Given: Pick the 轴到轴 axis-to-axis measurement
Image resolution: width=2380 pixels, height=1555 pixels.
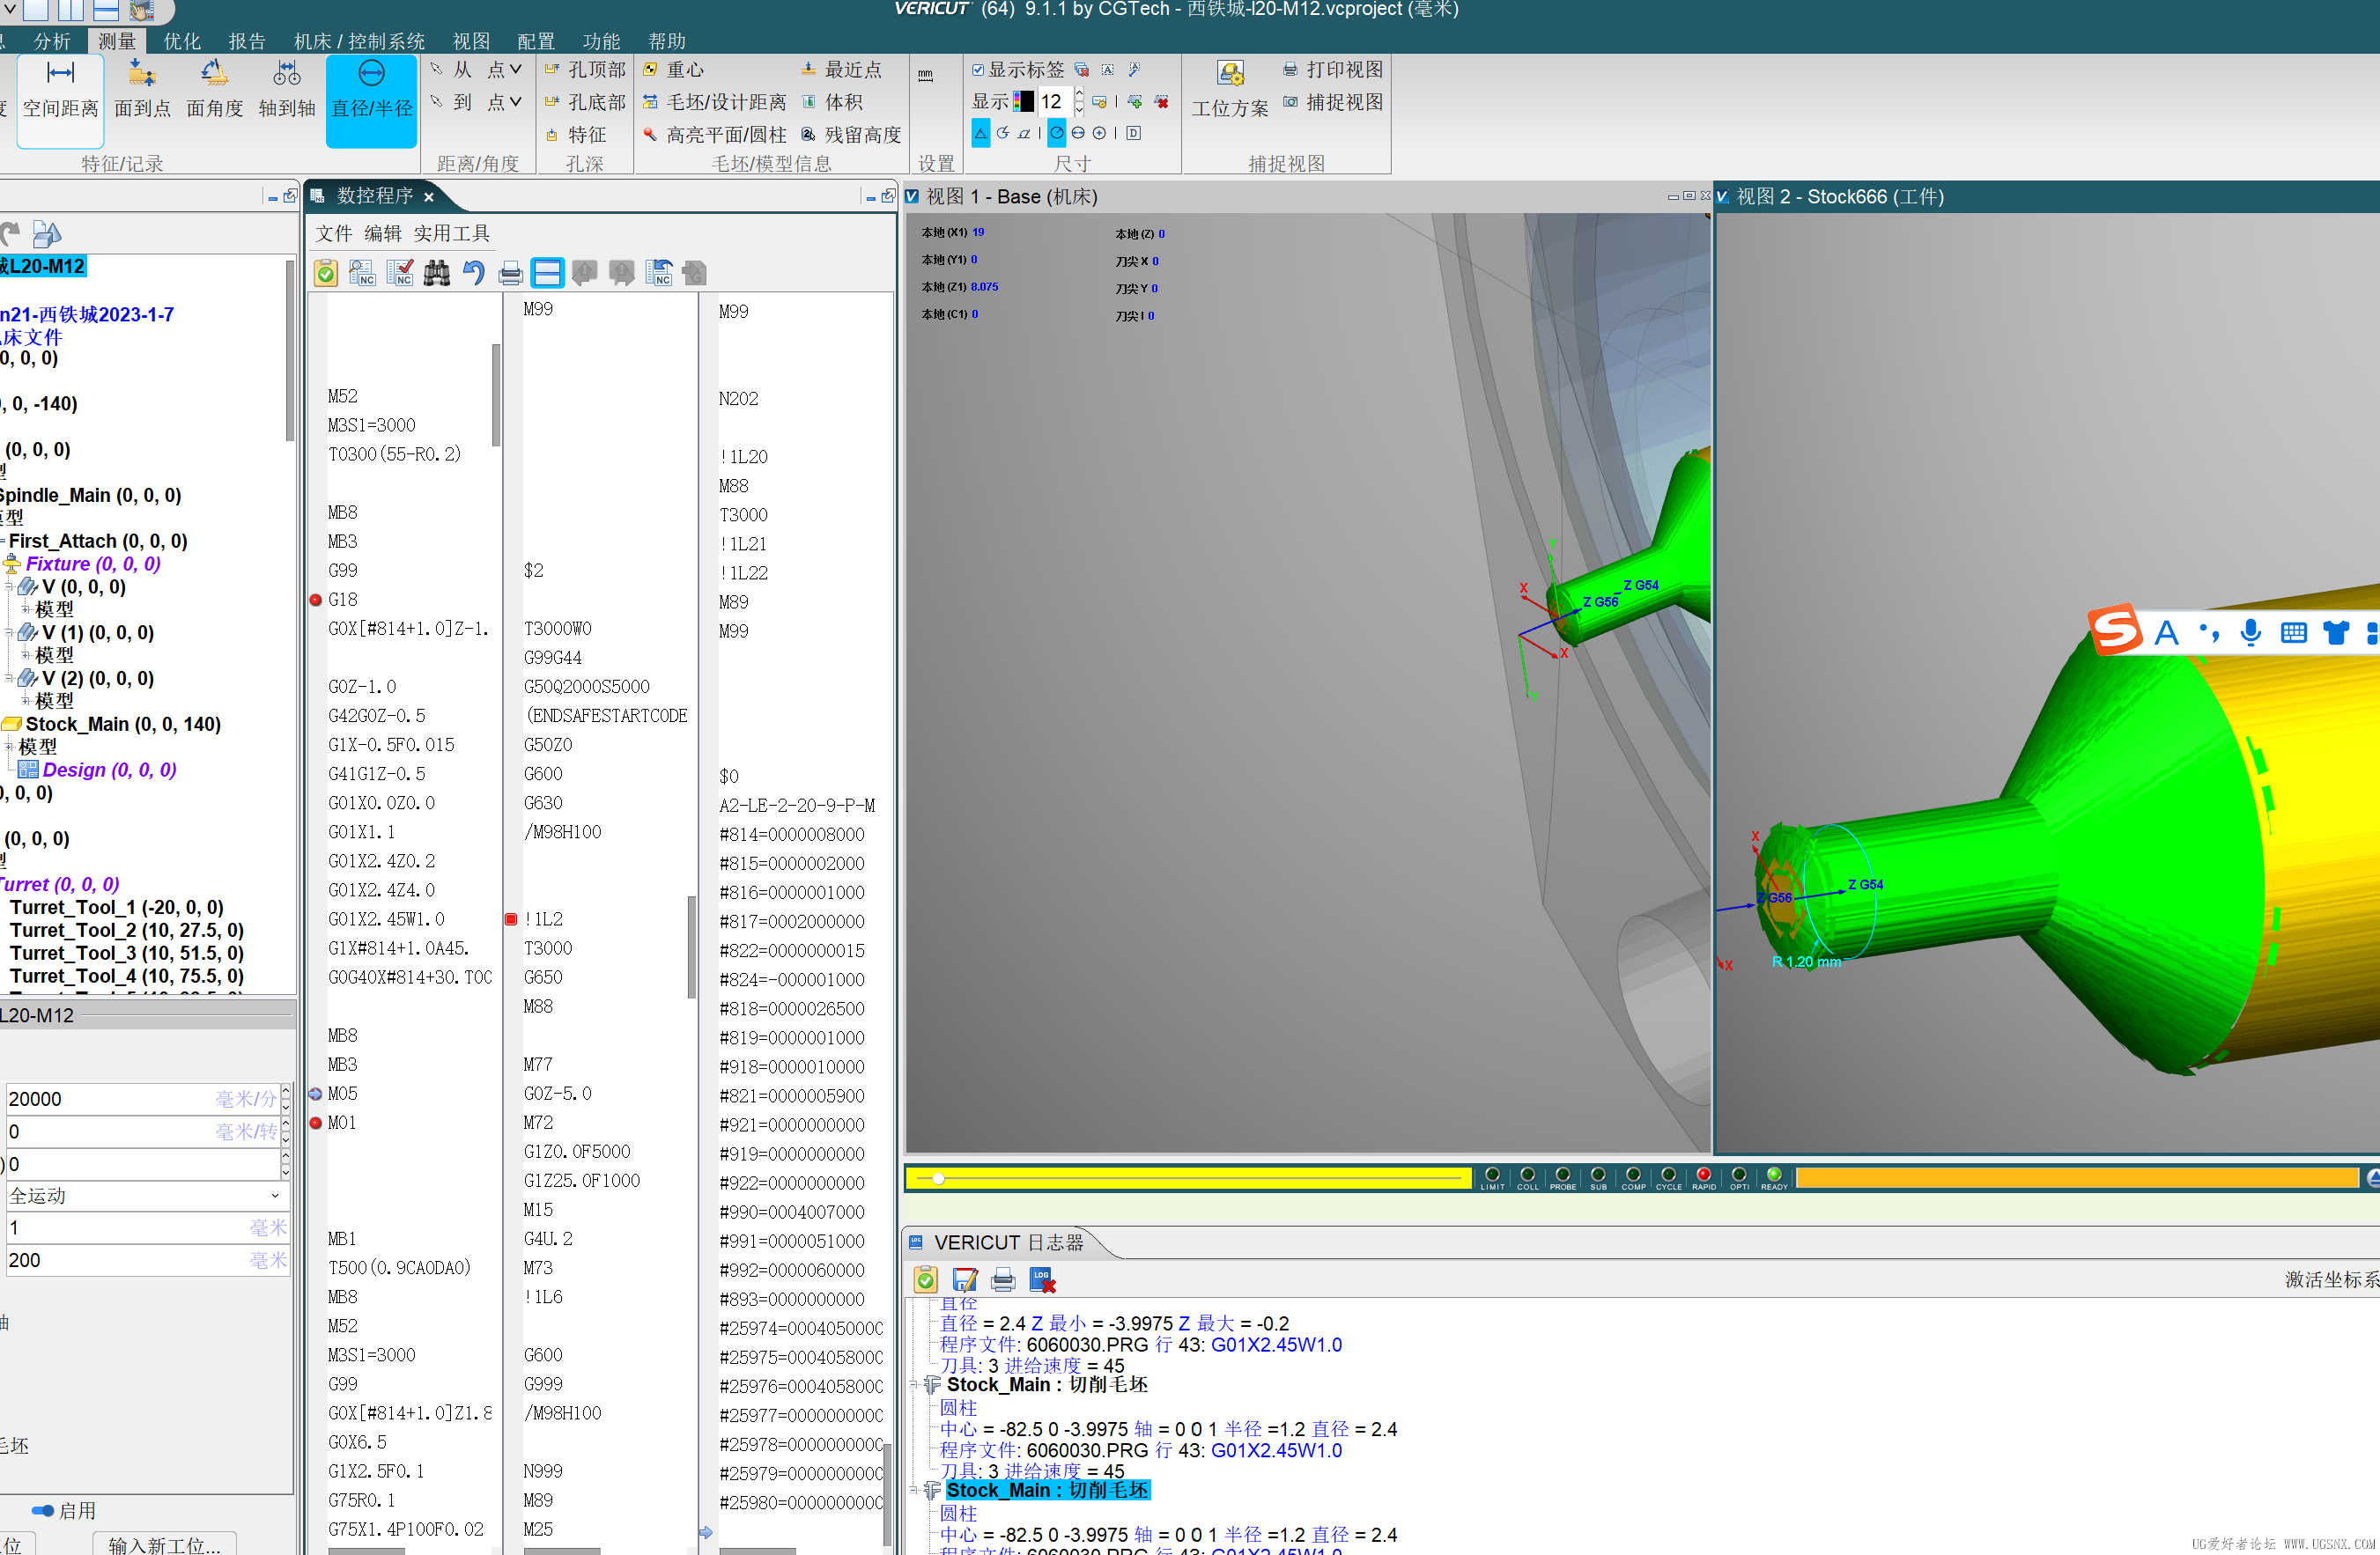Looking at the screenshot, I should [x=287, y=90].
